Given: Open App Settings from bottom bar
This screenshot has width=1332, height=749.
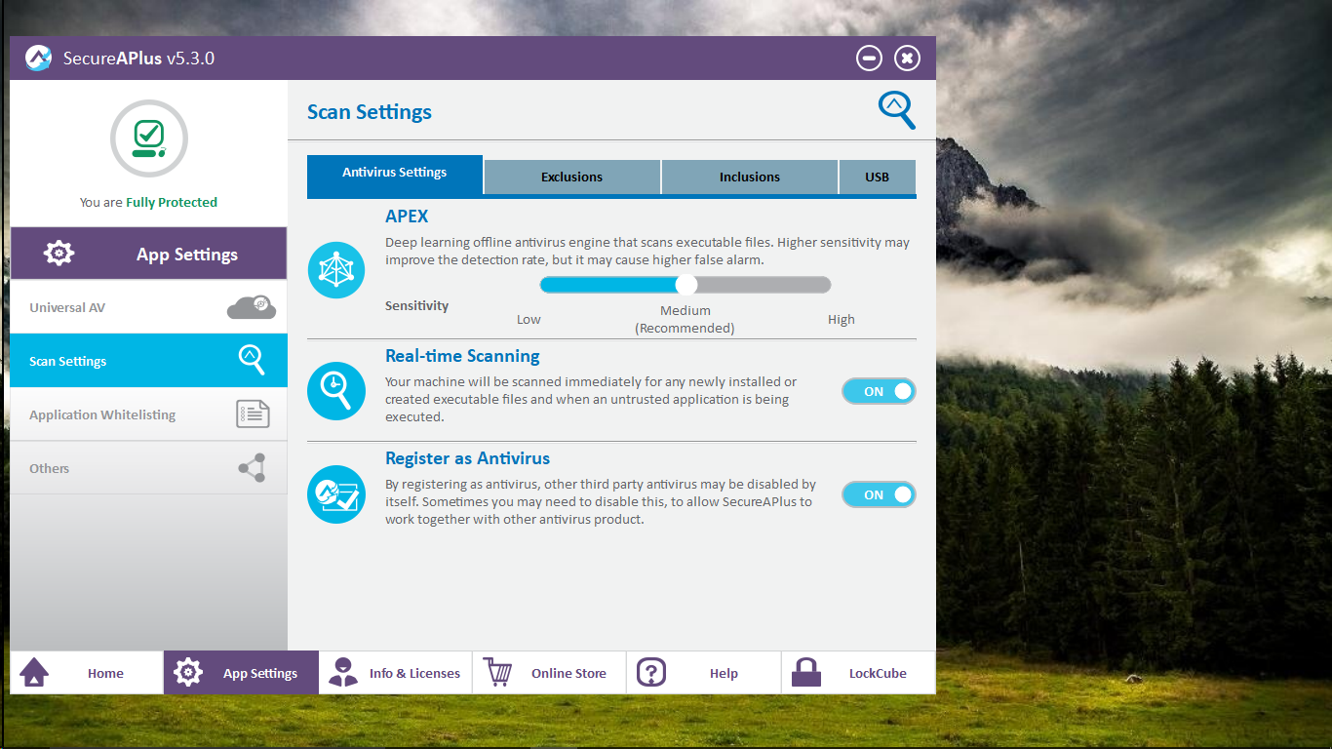Looking at the screenshot, I should [241, 672].
